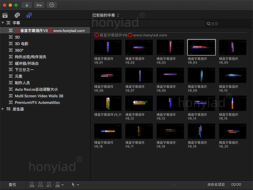Viewport: 253px width, 190px height.
Task: Select title thumbnail V6_08
Action: (x=170, y=75)
